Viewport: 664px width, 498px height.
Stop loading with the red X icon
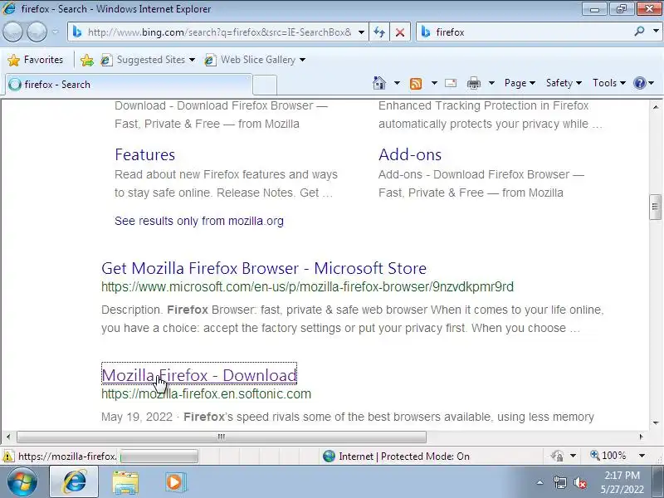click(x=400, y=32)
